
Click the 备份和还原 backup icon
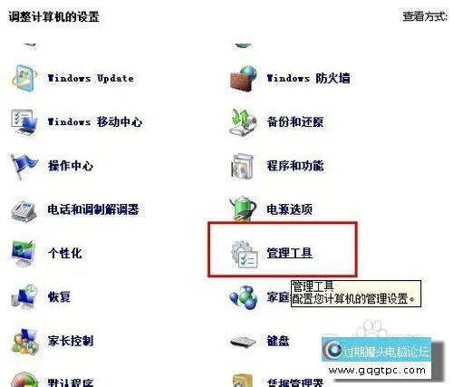click(x=244, y=122)
